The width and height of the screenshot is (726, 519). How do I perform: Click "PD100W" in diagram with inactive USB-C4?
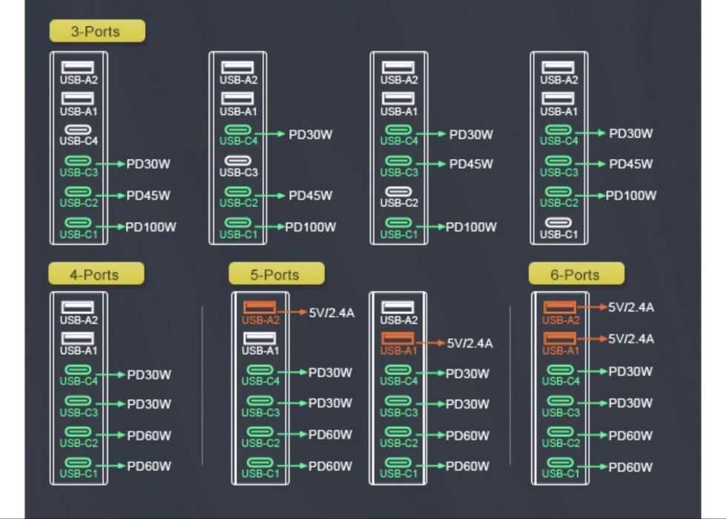(151, 228)
